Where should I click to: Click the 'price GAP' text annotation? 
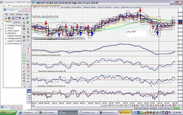(x=131, y=32)
